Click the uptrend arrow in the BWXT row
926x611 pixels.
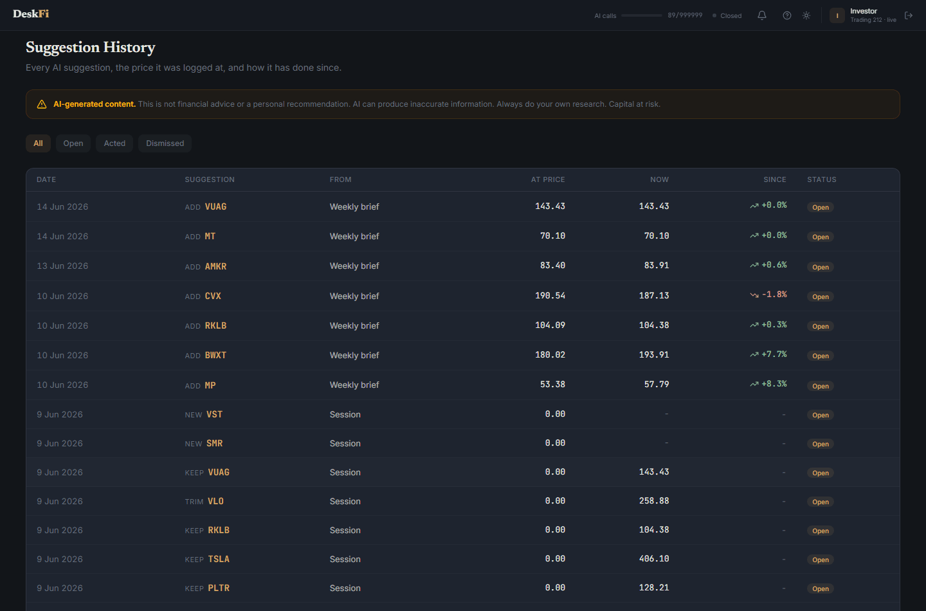[x=754, y=354]
